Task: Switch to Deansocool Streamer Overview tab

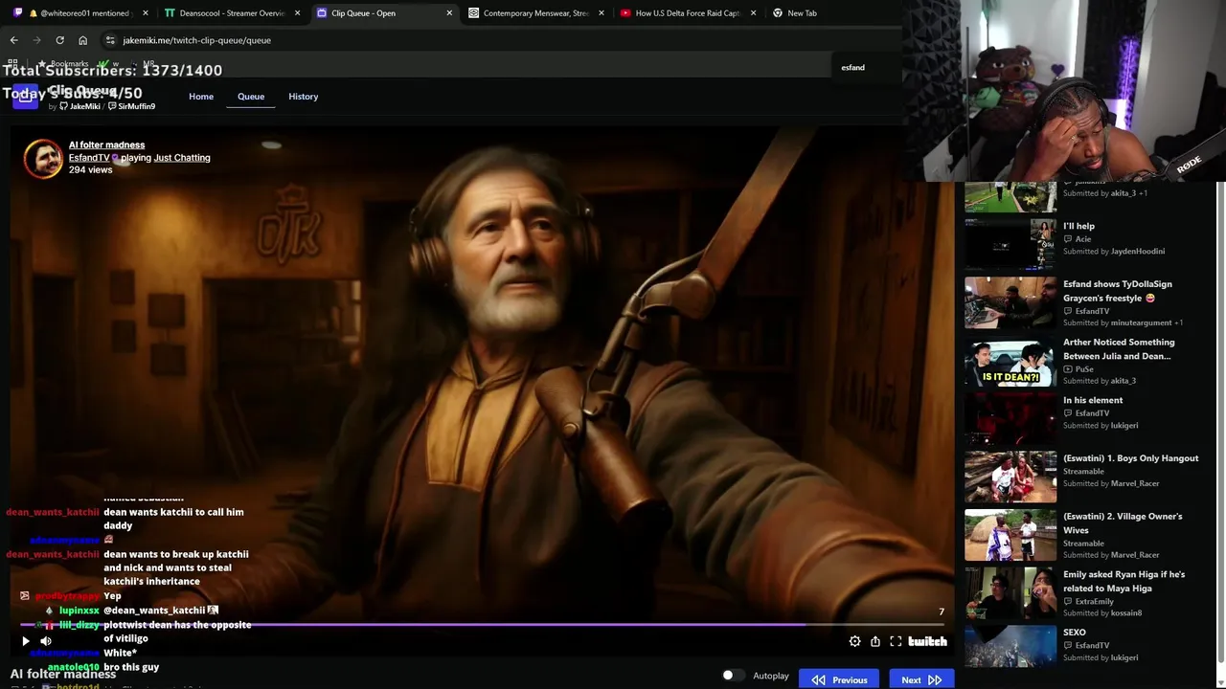Action: [x=233, y=13]
